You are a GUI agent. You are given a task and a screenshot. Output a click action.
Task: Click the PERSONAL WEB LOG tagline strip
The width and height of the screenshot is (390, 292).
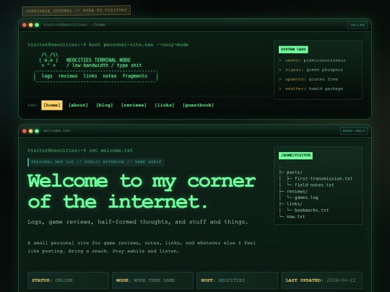pos(96,162)
